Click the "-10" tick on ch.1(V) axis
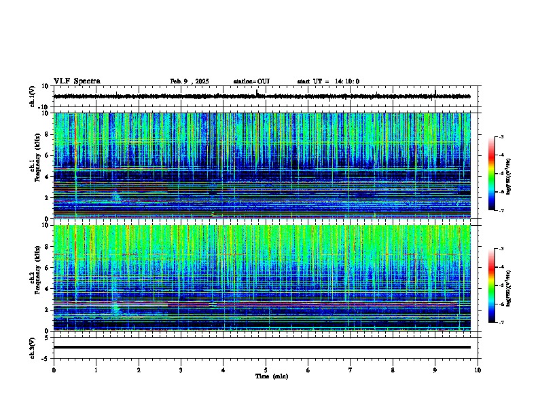538x415 pixels. tap(44, 107)
